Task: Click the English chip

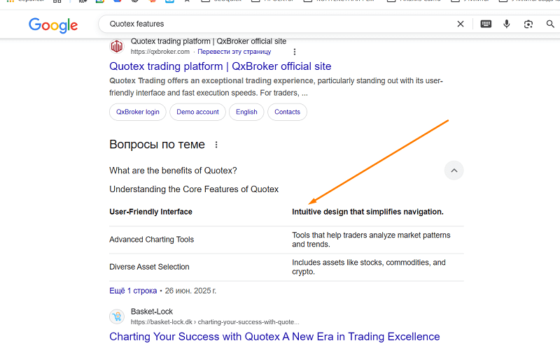Action: click(x=246, y=112)
